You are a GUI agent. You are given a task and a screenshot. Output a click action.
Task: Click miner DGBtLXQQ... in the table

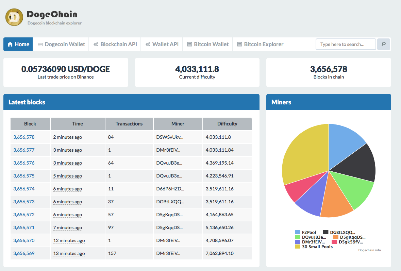[170, 202]
